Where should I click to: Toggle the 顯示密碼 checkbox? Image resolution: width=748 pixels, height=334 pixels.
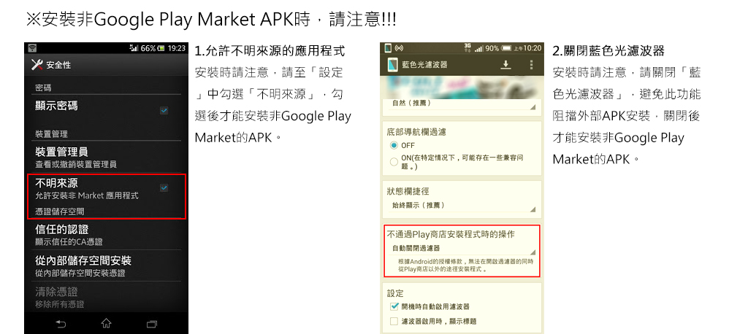pyautogui.click(x=164, y=111)
